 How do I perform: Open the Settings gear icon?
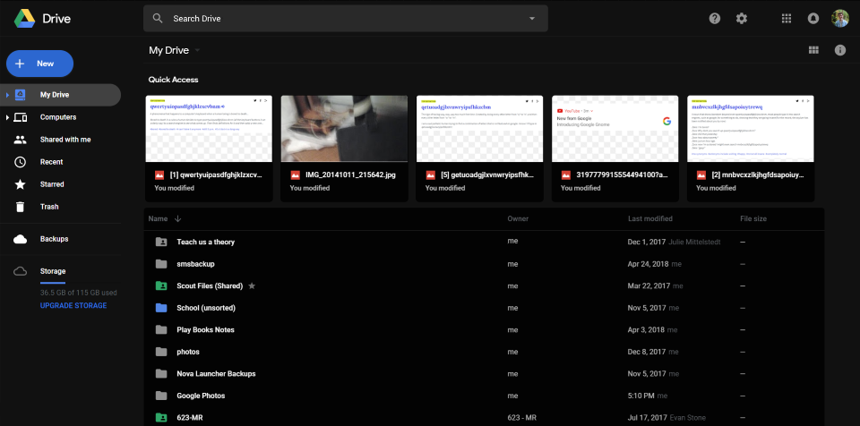tap(742, 18)
